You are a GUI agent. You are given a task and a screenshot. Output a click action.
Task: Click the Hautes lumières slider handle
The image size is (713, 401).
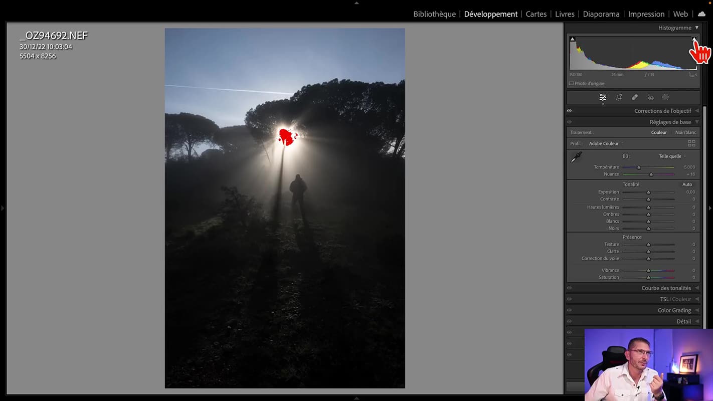pyautogui.click(x=648, y=207)
